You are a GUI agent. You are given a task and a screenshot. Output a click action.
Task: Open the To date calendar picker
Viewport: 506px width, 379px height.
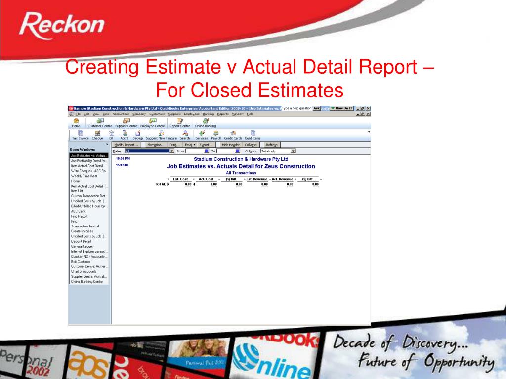pyautogui.click(x=238, y=151)
